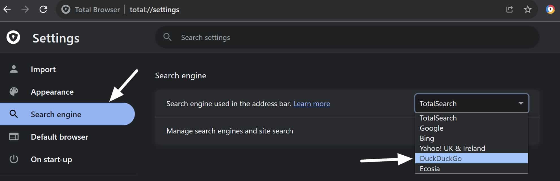
Task: Choose Ecosia from the dropdown list
Action: pos(471,169)
